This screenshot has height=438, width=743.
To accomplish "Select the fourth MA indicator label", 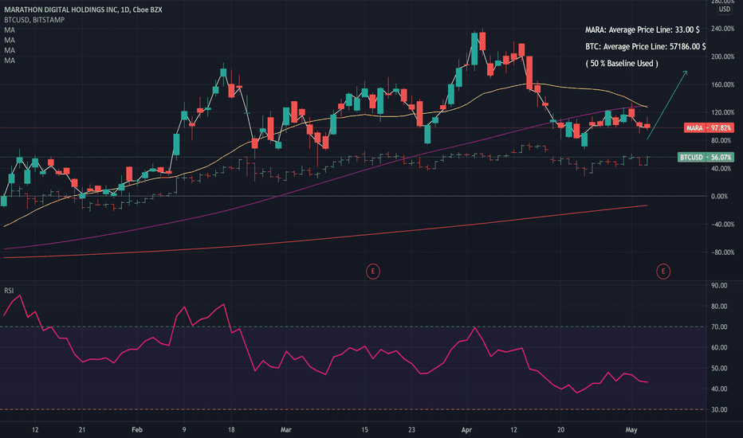I will [x=10, y=61].
